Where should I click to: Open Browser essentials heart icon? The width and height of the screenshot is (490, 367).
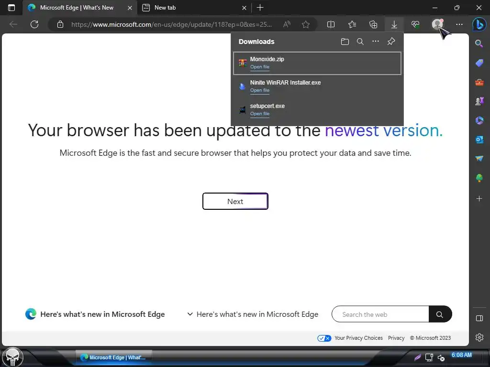pos(415,24)
